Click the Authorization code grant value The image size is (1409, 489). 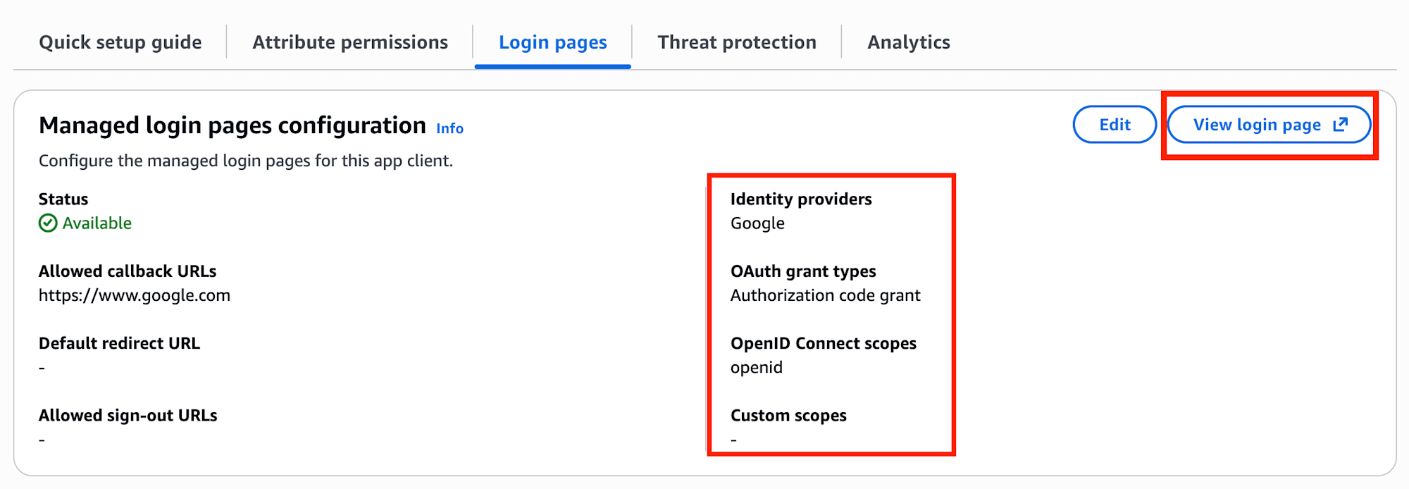point(825,295)
